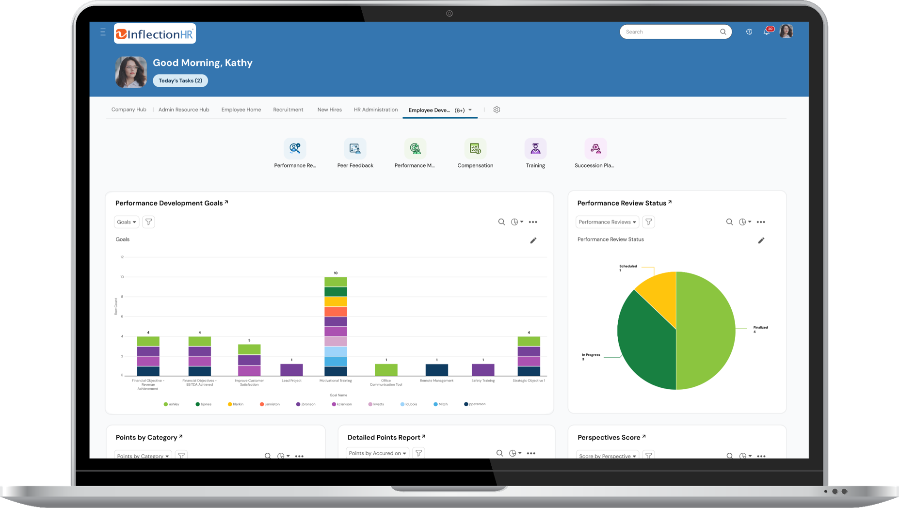899x508 pixels.
Task: Open more options for Performance Development Goals
Action: [533, 222]
